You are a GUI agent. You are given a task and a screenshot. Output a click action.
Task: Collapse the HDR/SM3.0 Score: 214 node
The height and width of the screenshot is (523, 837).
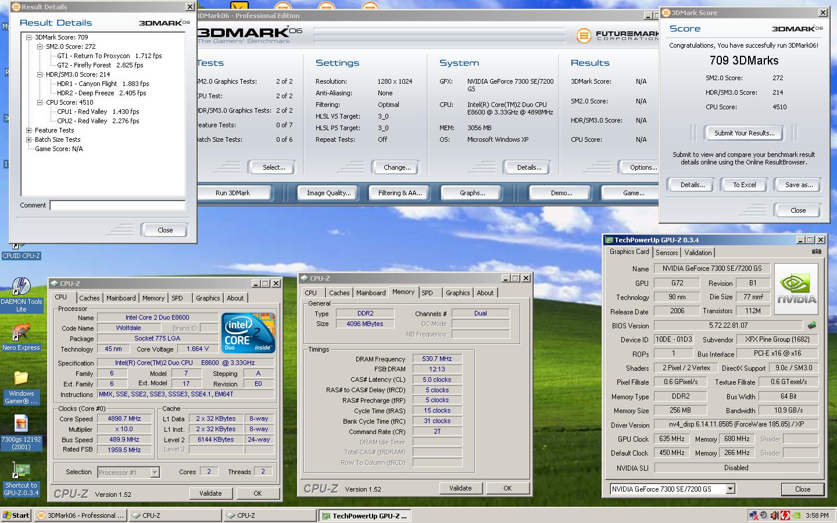[40, 74]
